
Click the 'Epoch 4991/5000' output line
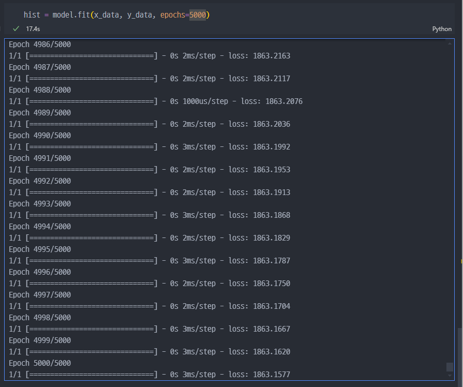click(x=40, y=158)
